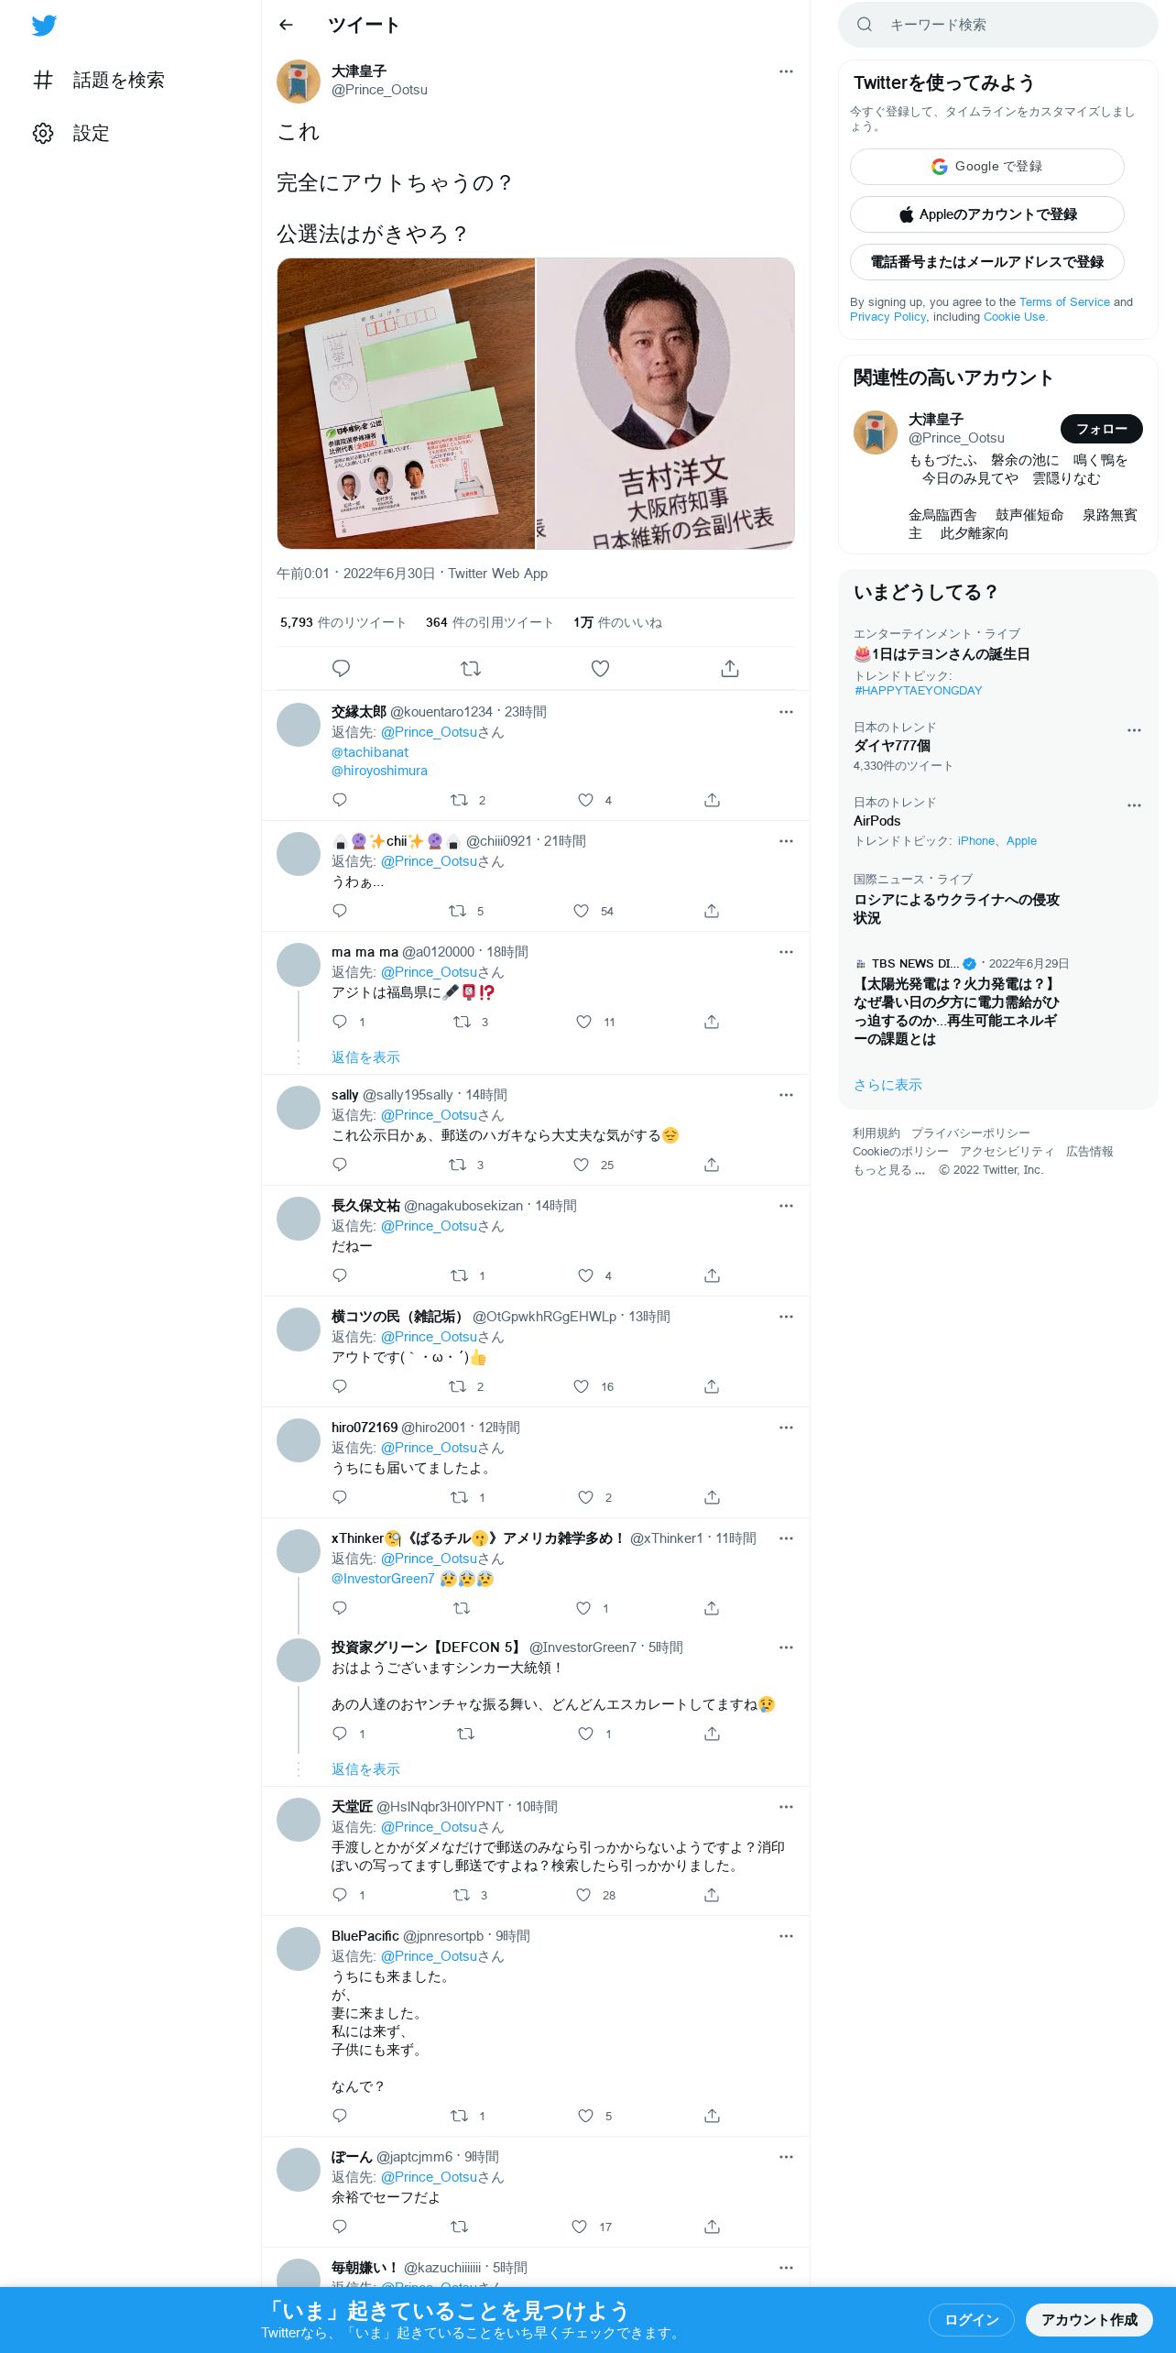Open the postcard photo thumbnail

point(406,403)
